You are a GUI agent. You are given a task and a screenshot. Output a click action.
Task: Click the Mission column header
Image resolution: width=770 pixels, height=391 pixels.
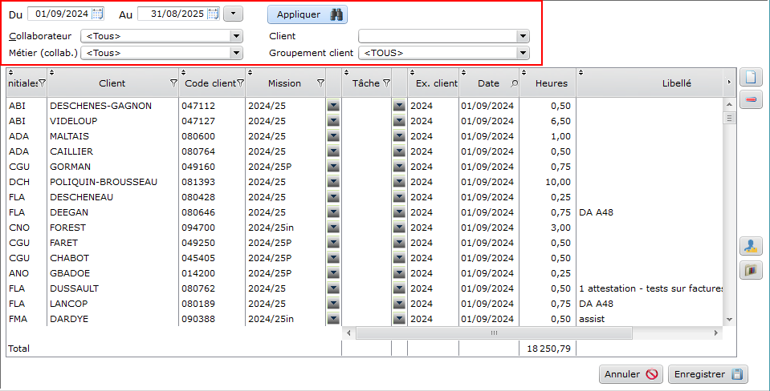pos(284,83)
